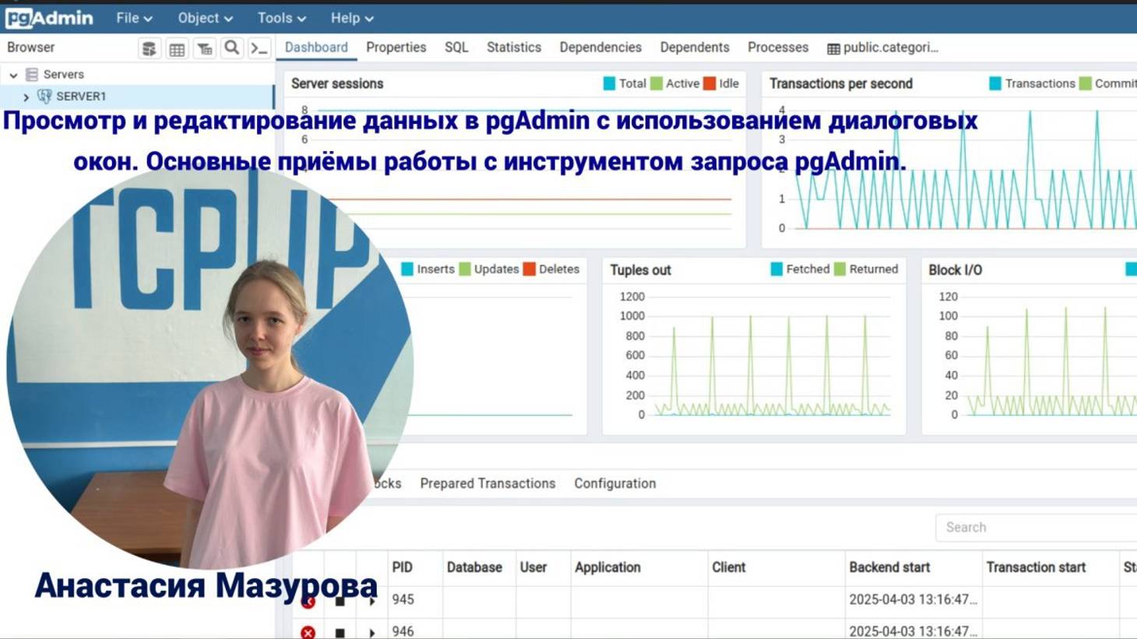The image size is (1137, 639).
Task: Switch to the Processes tab
Action: pyautogui.click(x=778, y=47)
